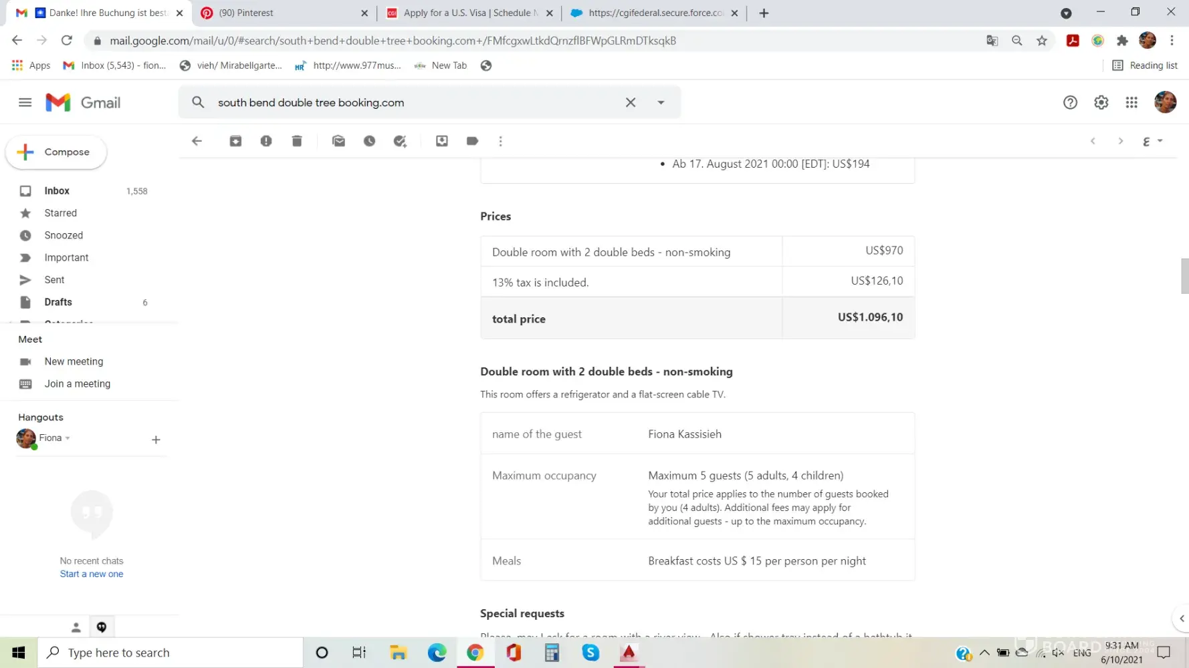Snooze this email using clock icon
Viewport: 1189px width, 668px height.
coord(369,141)
